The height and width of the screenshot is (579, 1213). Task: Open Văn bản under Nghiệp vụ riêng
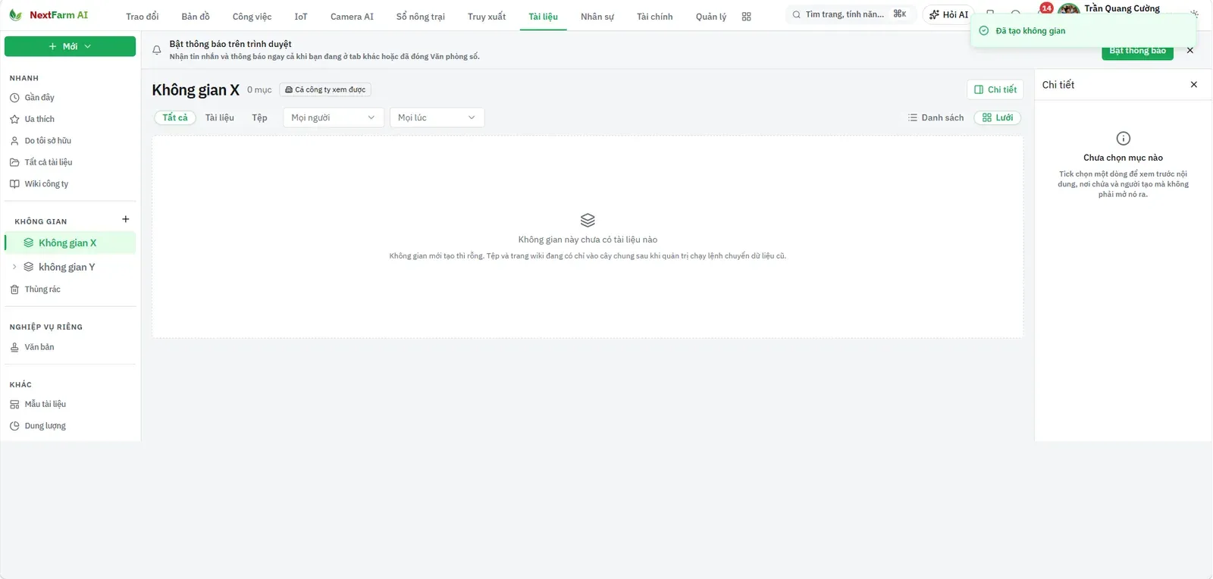(70, 347)
